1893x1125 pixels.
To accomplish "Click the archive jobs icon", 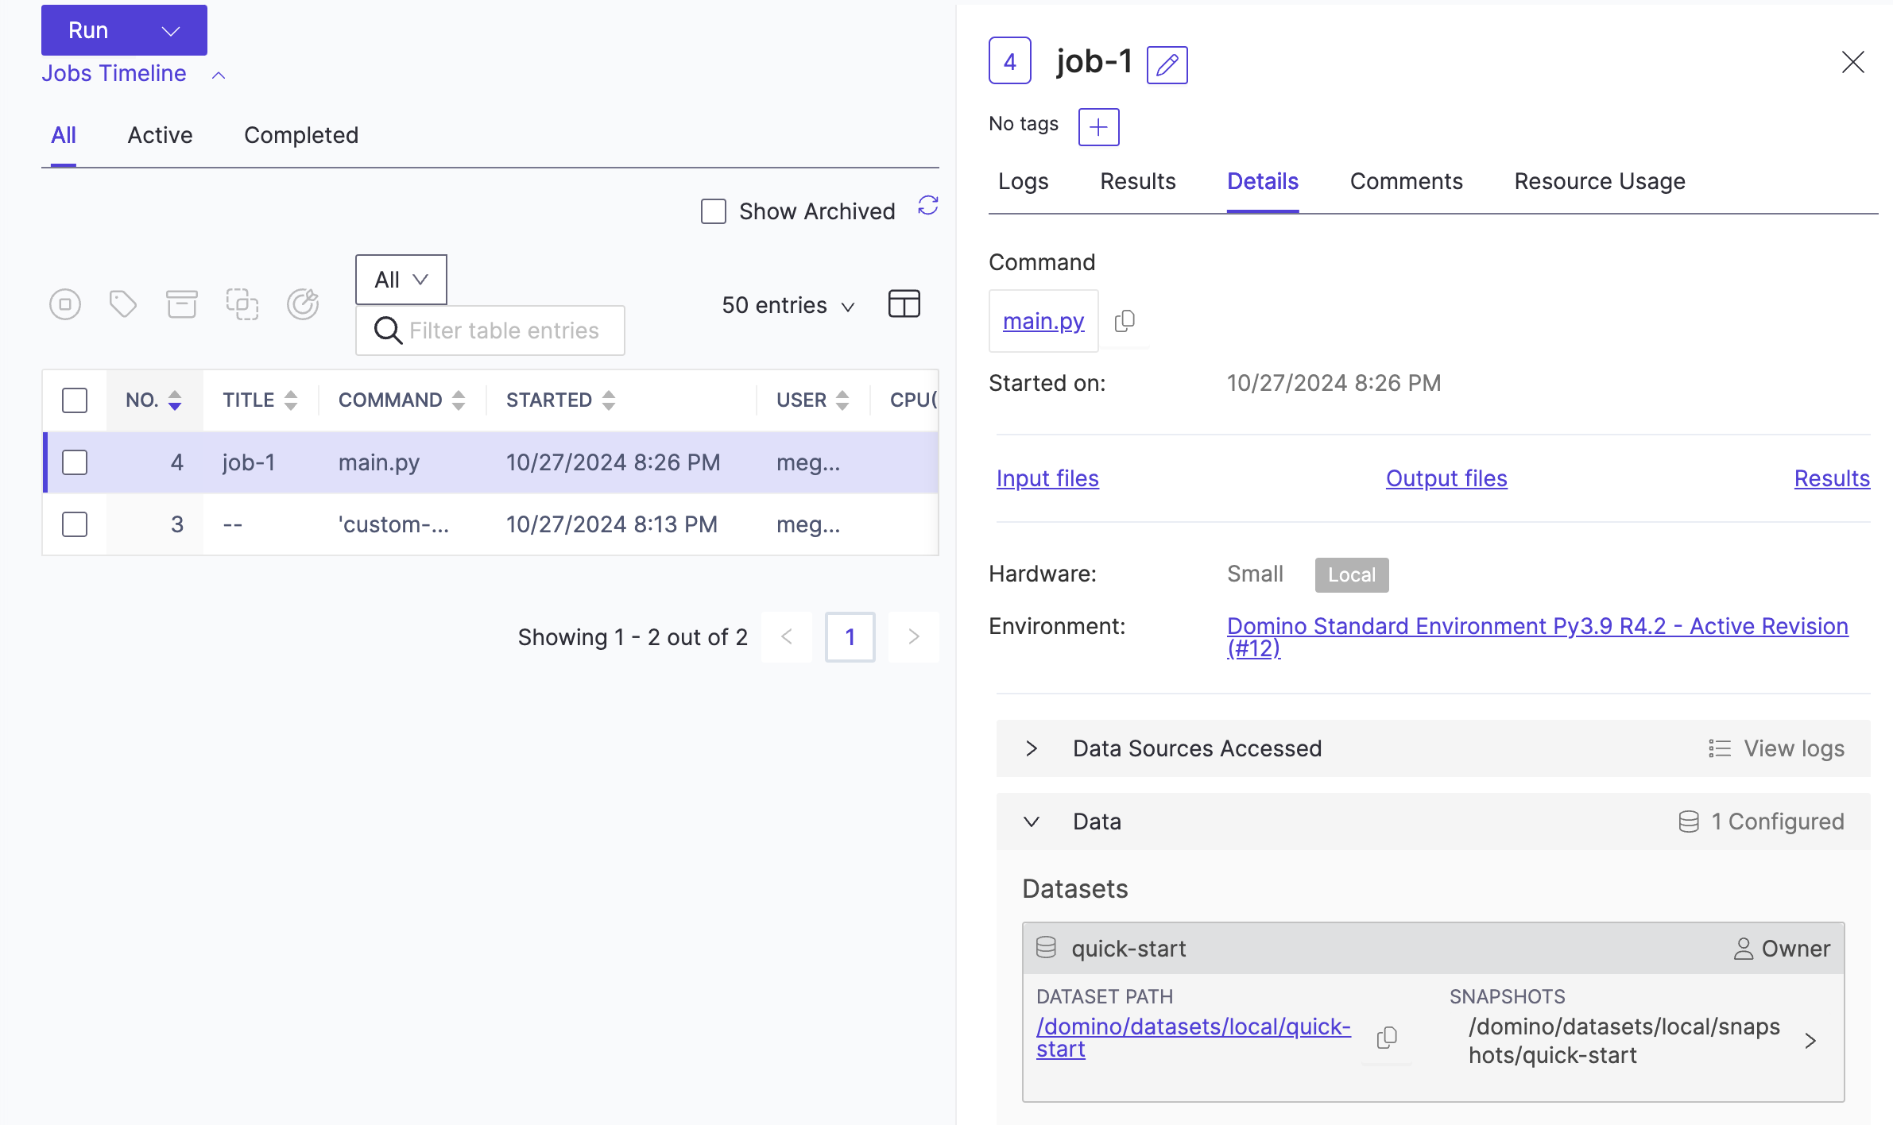I will (182, 304).
